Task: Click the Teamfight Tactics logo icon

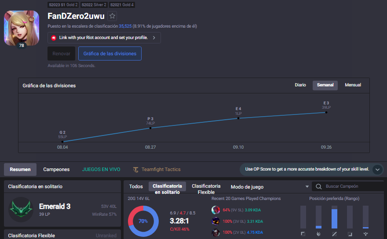Action: coord(135,170)
